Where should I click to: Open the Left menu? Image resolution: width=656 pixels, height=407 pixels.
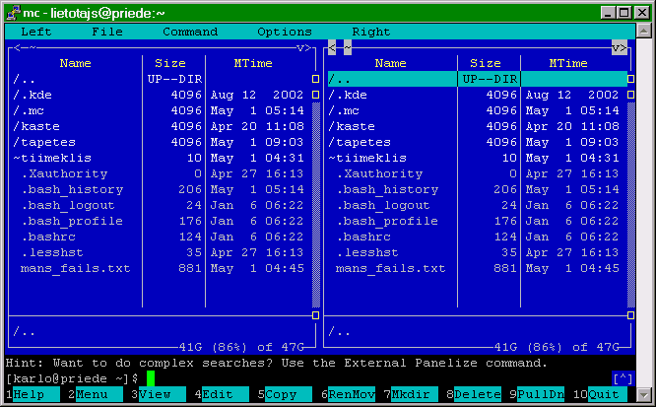tap(36, 32)
